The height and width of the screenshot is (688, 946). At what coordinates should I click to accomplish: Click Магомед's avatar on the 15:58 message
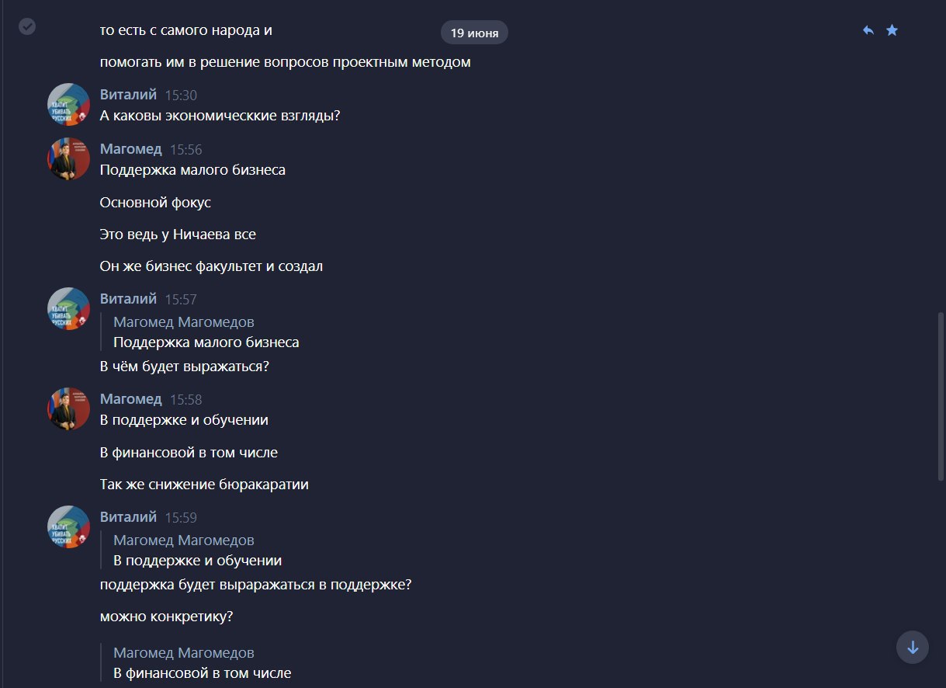[x=69, y=408]
